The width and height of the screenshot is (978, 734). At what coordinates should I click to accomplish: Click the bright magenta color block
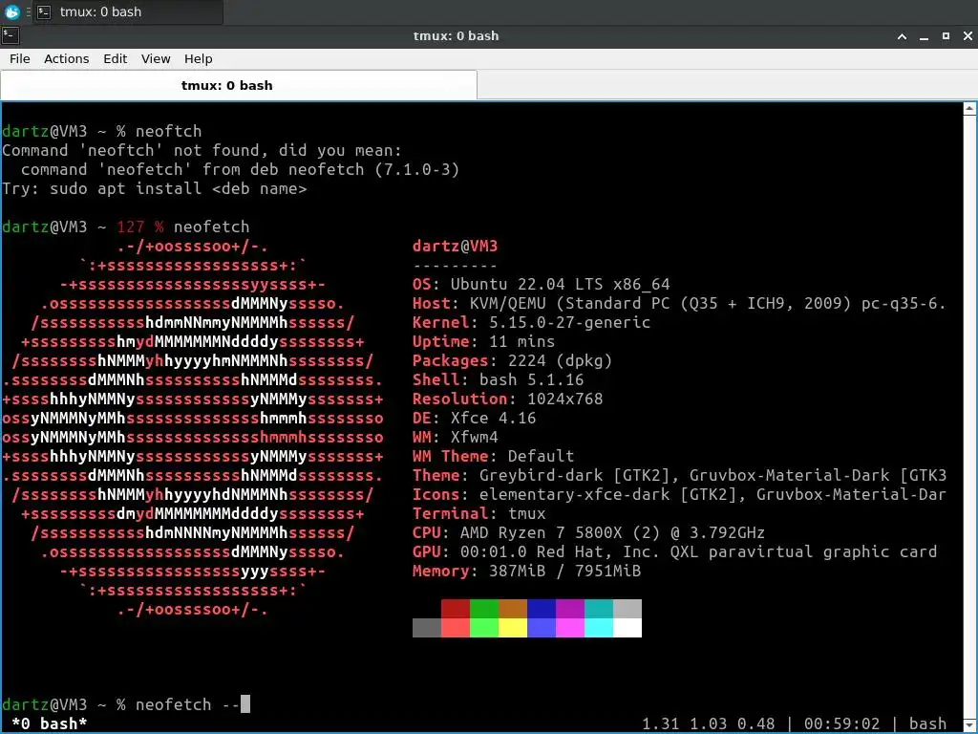(570, 628)
